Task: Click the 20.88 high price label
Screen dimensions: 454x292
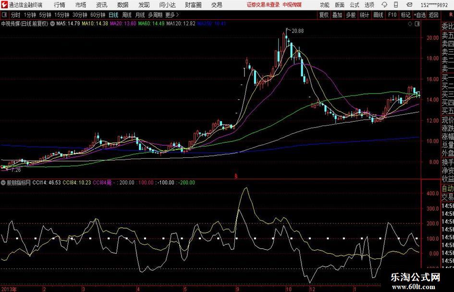Action: tap(297, 31)
